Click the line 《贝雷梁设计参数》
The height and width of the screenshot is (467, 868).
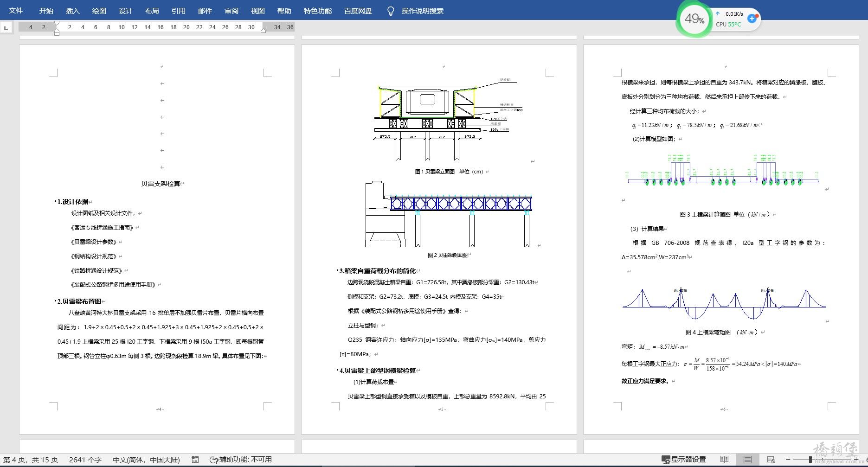tap(94, 242)
